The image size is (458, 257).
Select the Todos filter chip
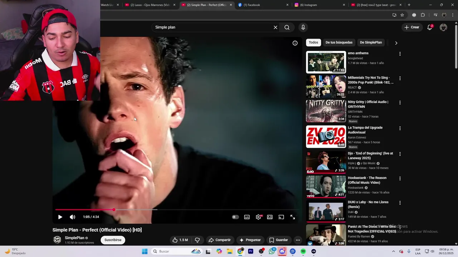coord(313,42)
